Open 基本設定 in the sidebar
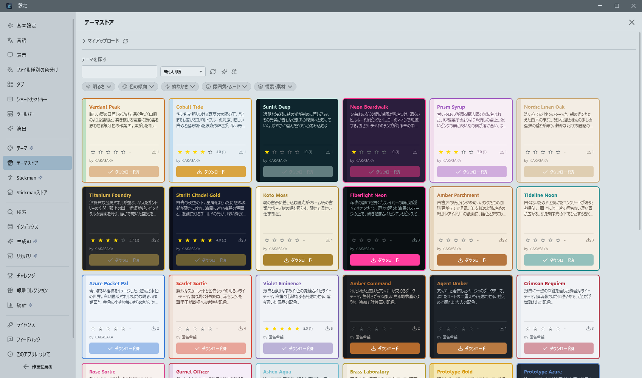This screenshot has width=642, height=378. (37, 26)
